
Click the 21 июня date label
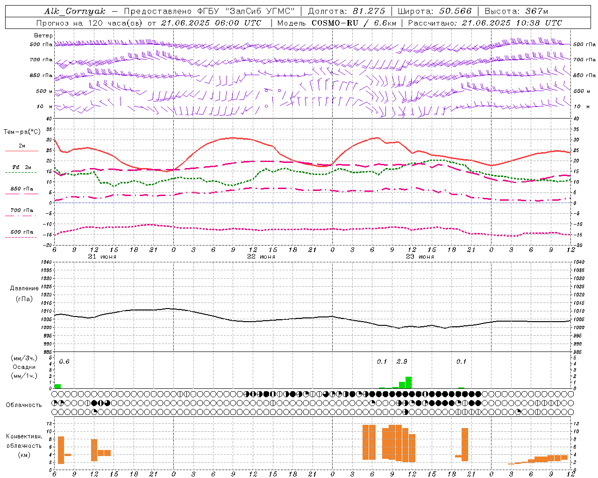(x=102, y=257)
